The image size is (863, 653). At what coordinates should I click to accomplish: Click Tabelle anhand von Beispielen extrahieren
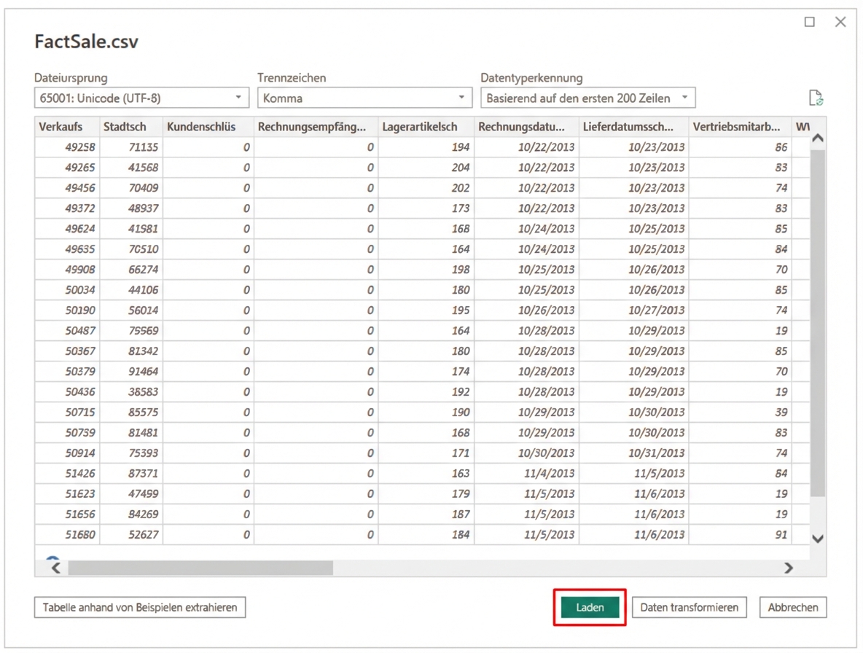pos(140,607)
